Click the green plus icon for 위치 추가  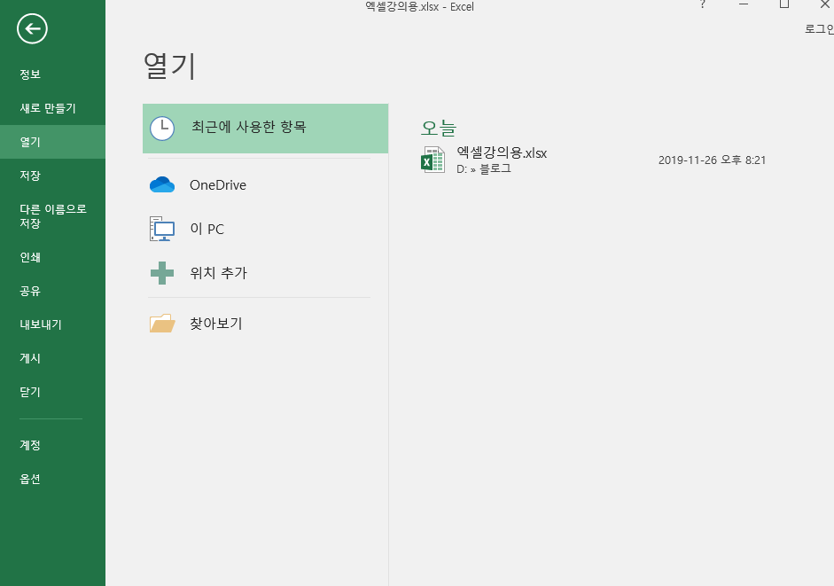(x=162, y=273)
